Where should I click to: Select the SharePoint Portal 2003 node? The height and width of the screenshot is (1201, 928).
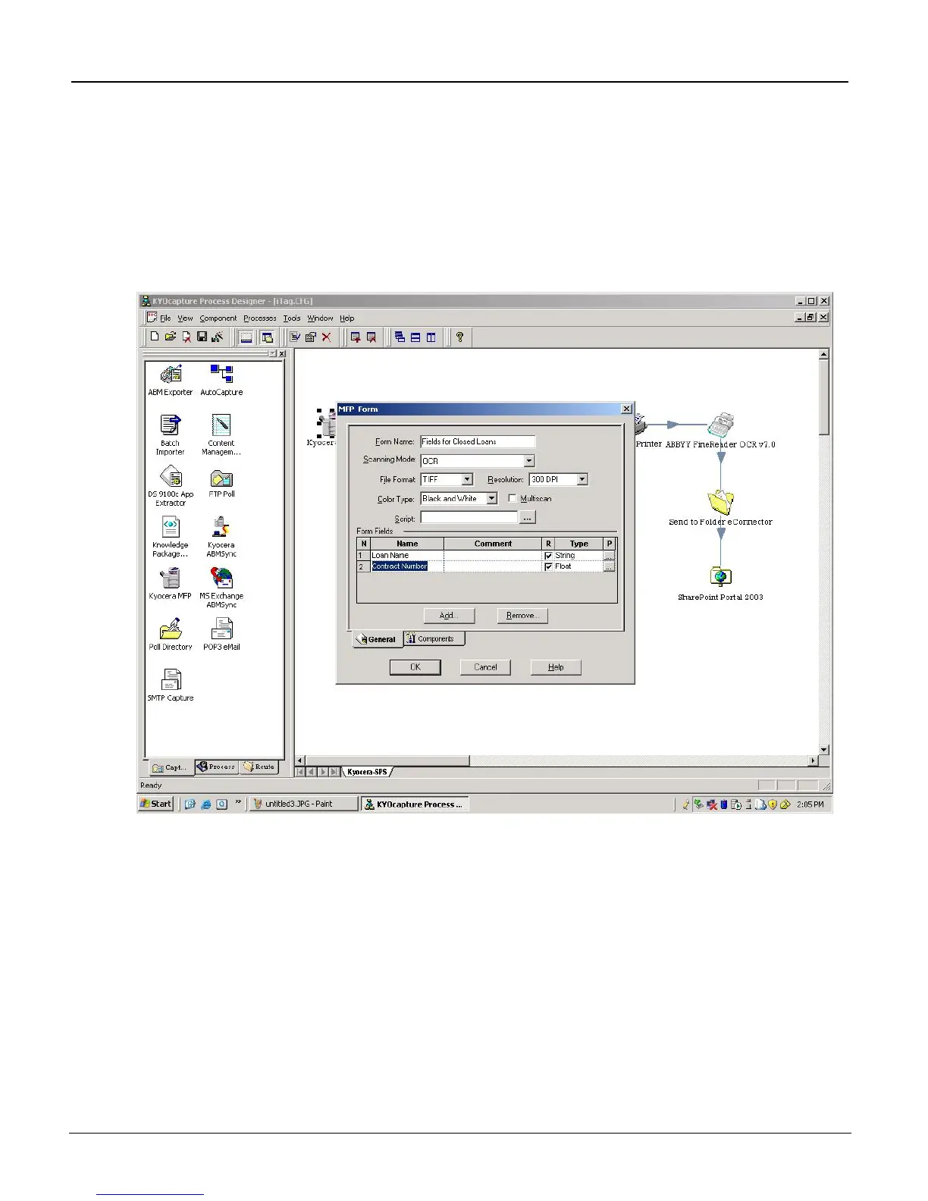(x=720, y=578)
